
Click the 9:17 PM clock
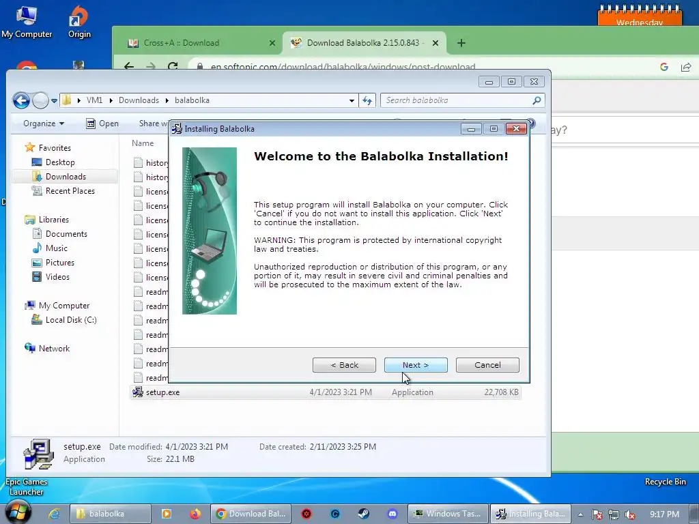coord(664,514)
